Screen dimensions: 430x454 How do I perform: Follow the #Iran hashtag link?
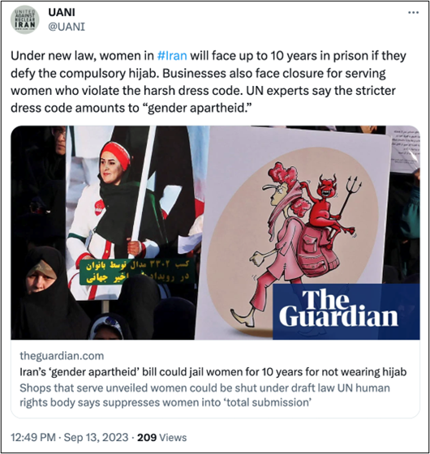point(172,56)
